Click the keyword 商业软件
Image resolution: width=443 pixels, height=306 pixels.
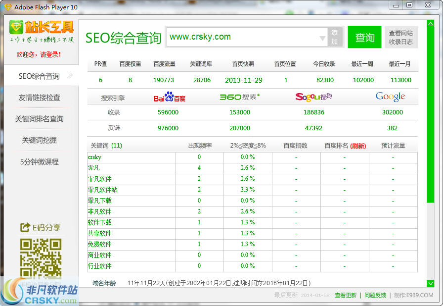click(99, 255)
